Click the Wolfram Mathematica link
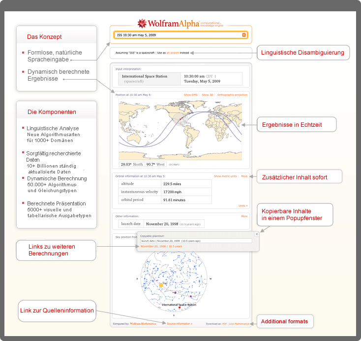Screen dimensions: 361x341 tap(143, 324)
